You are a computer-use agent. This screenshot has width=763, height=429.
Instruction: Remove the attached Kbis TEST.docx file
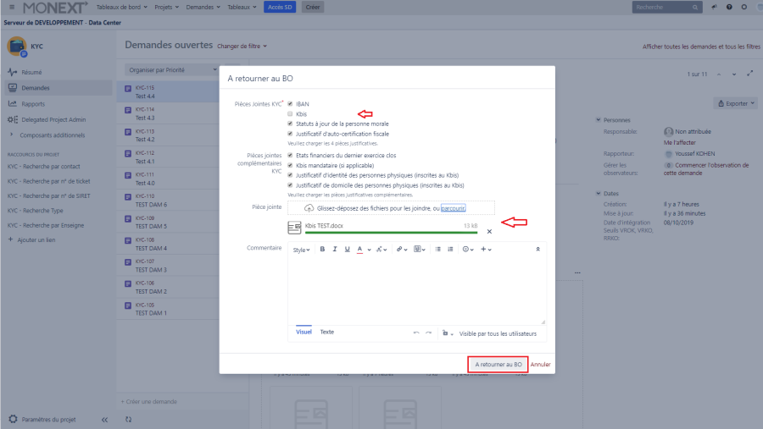coord(489,231)
